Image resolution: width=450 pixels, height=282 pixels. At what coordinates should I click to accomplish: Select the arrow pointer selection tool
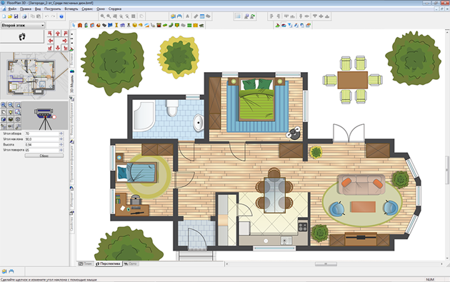pyautogui.click(x=74, y=25)
